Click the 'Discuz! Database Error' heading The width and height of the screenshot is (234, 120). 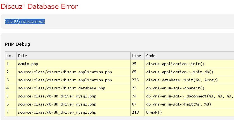[x=39, y=6]
